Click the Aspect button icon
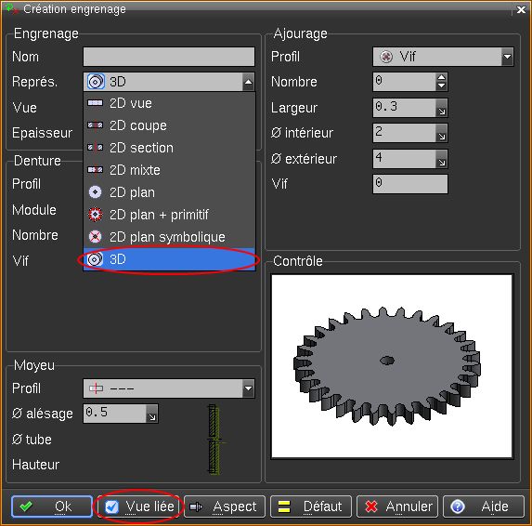 196,507
